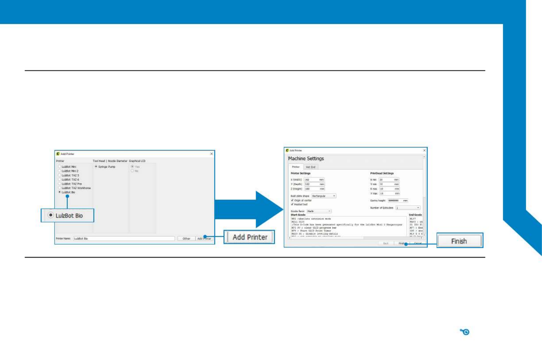
Task: Open the Number of Extruders dropdown
Action: (x=408, y=208)
